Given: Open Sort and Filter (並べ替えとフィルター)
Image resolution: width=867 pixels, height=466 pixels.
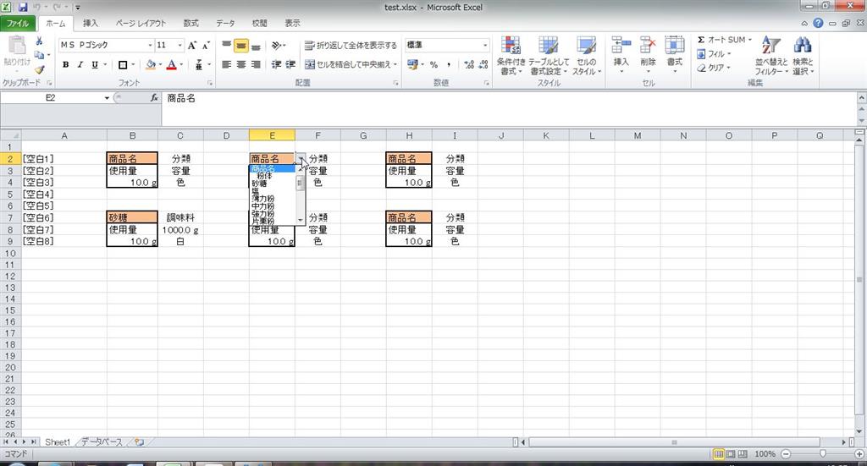Looking at the screenshot, I should 771,56.
